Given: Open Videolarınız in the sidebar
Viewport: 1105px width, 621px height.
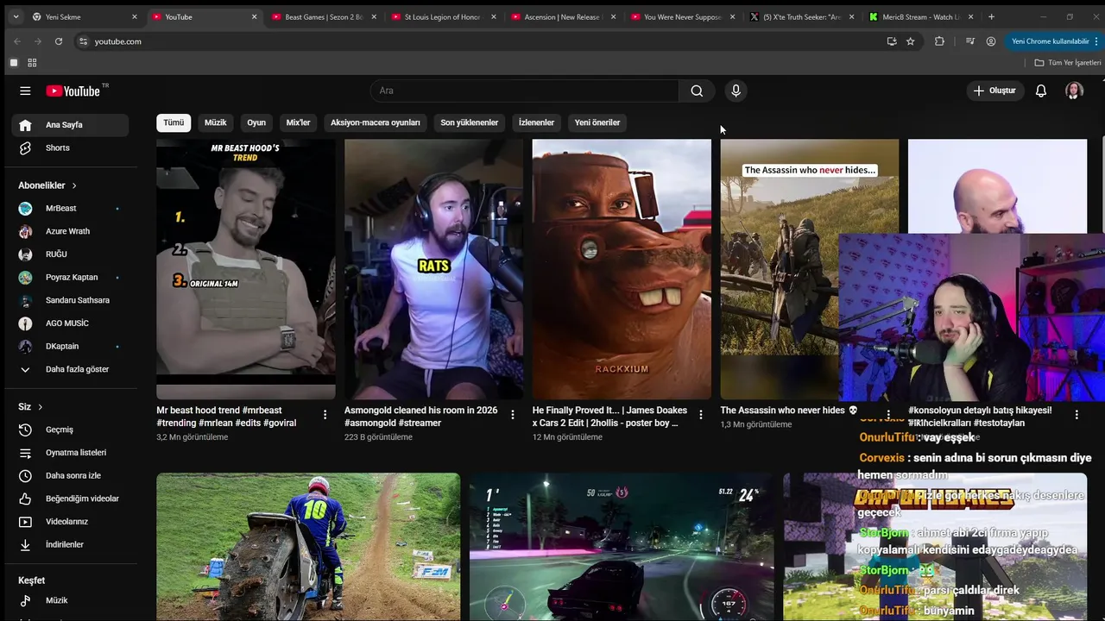Looking at the screenshot, I should [70, 521].
